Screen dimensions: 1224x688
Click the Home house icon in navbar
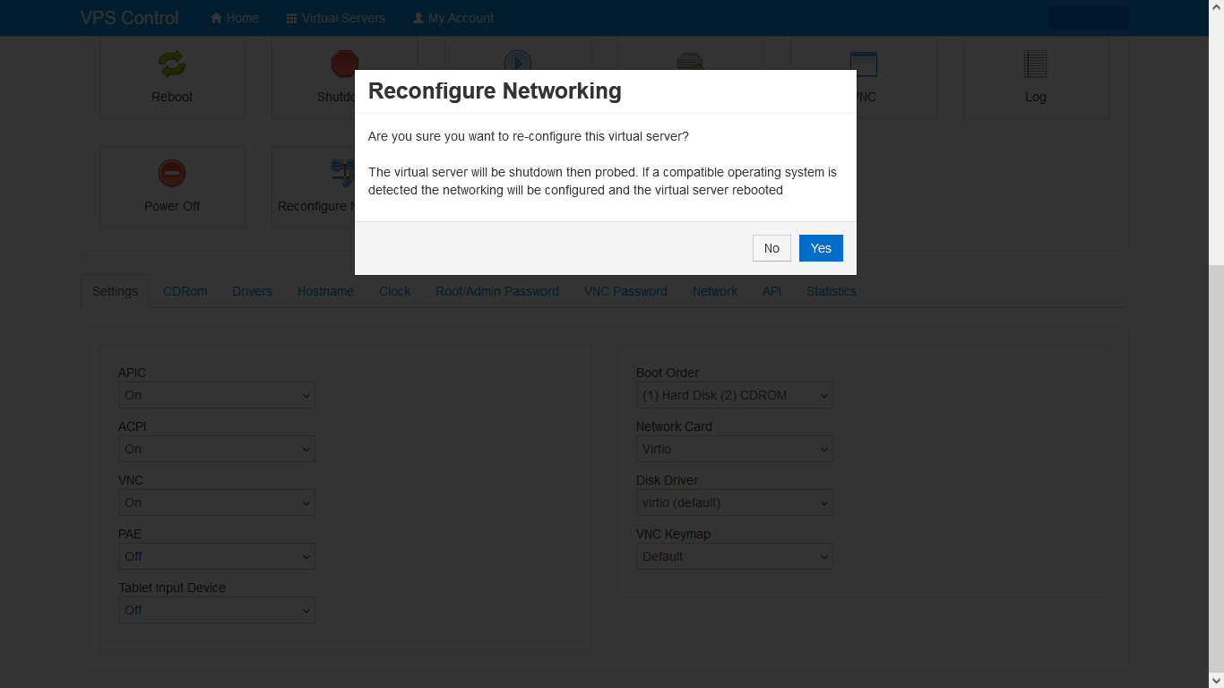(x=216, y=18)
